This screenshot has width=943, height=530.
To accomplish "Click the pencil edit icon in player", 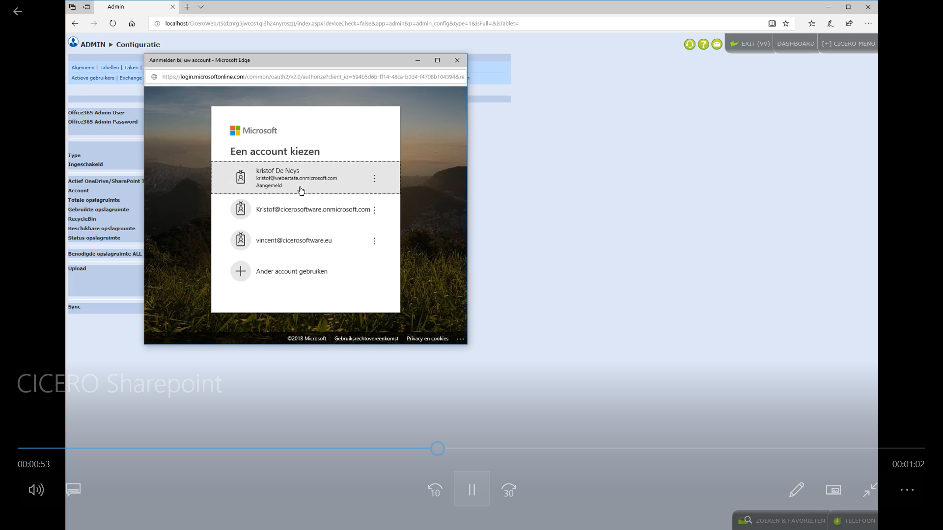I will coord(797,490).
